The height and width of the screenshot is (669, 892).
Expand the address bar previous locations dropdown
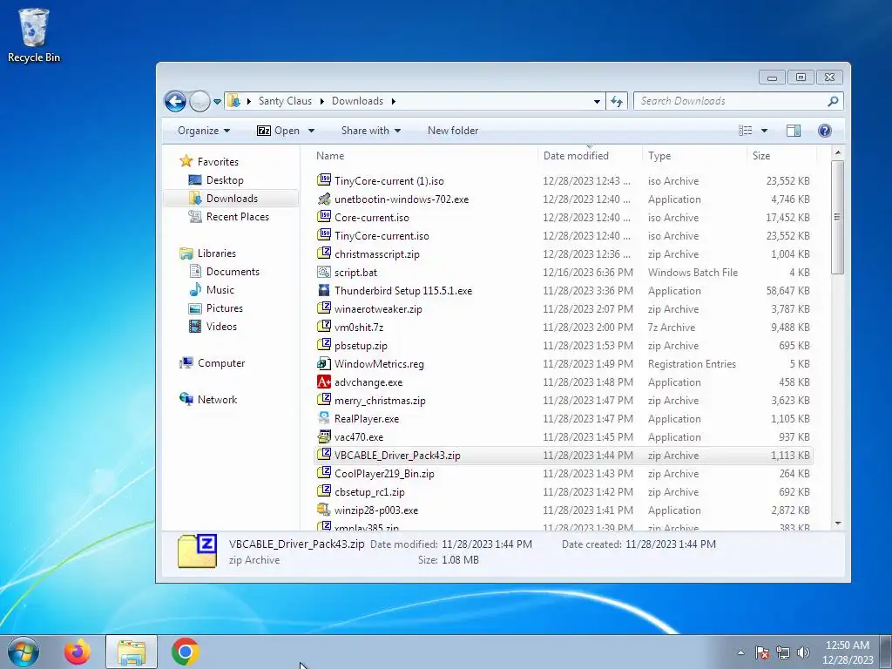coord(597,101)
